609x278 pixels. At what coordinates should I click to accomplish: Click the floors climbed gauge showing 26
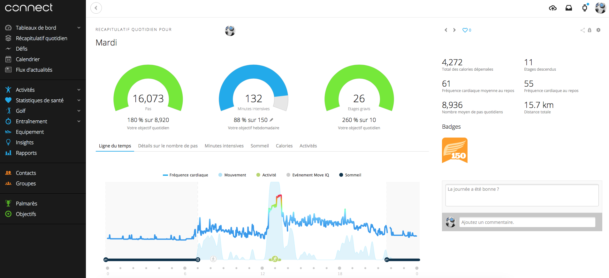point(359,88)
